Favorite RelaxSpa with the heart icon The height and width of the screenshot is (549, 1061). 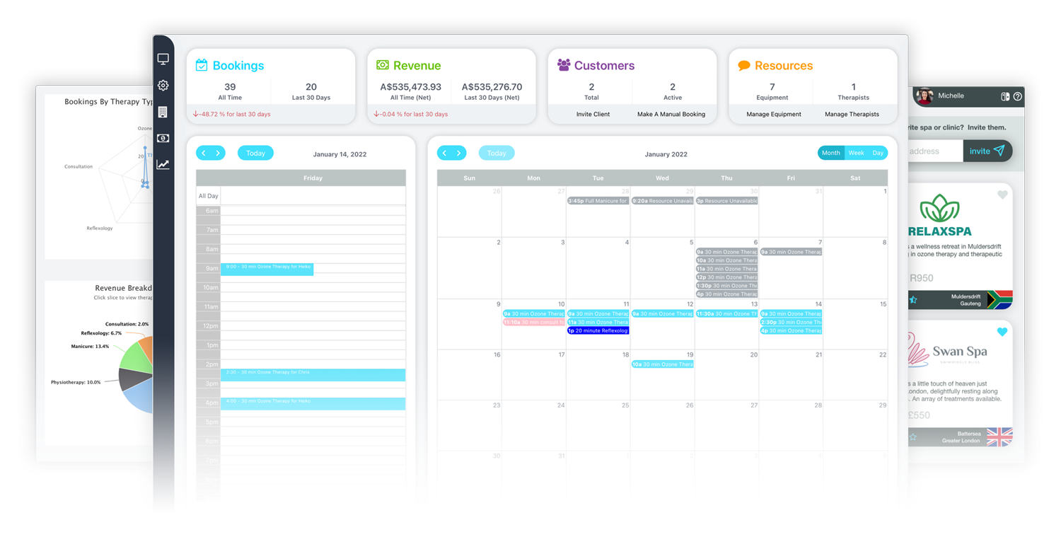click(1002, 195)
